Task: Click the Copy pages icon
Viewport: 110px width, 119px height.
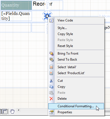Action: tap(51, 87)
